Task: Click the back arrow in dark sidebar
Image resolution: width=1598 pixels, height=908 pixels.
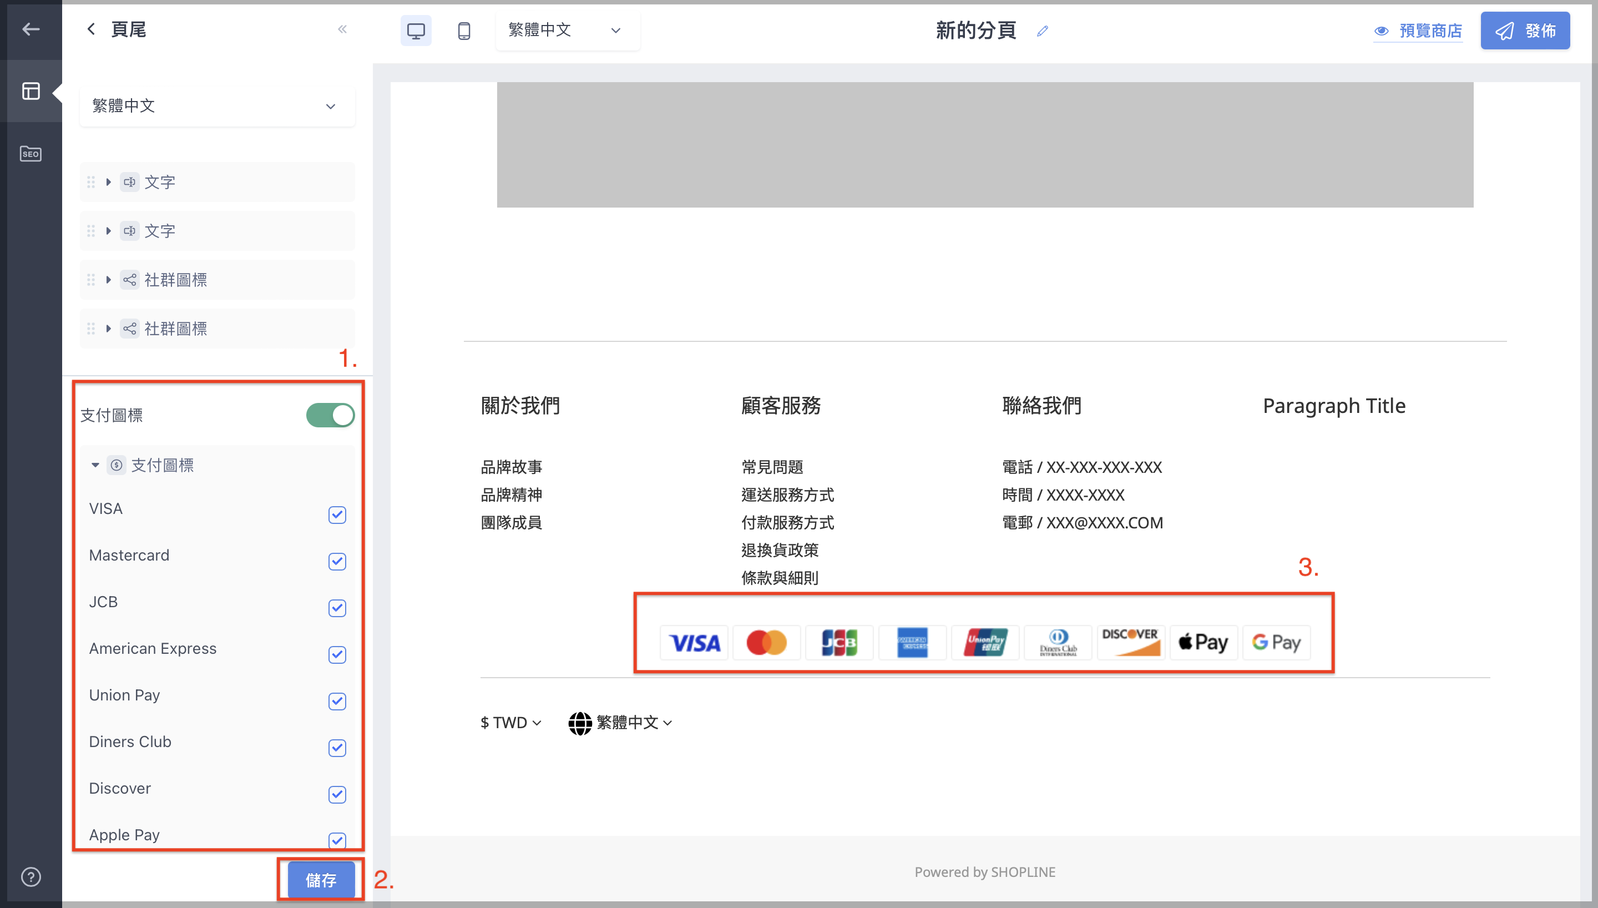Action: click(x=31, y=29)
